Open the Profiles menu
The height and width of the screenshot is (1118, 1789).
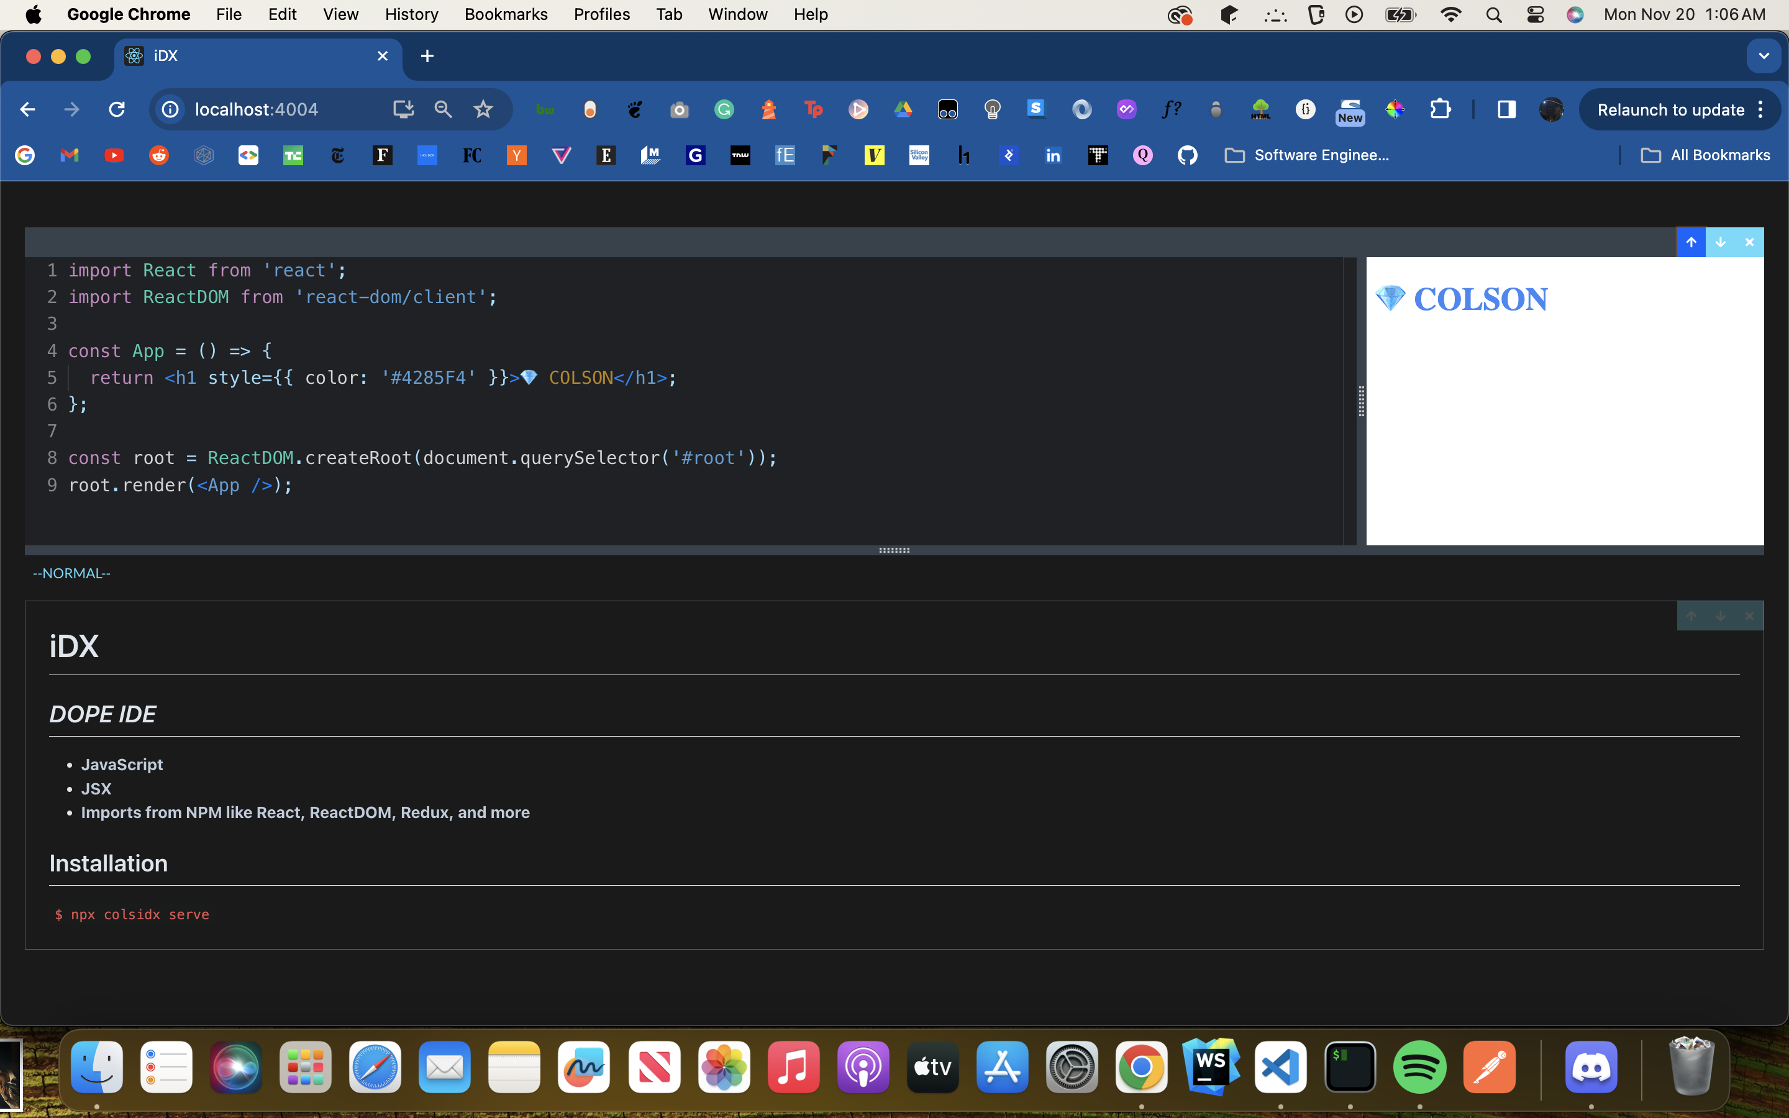[602, 15]
